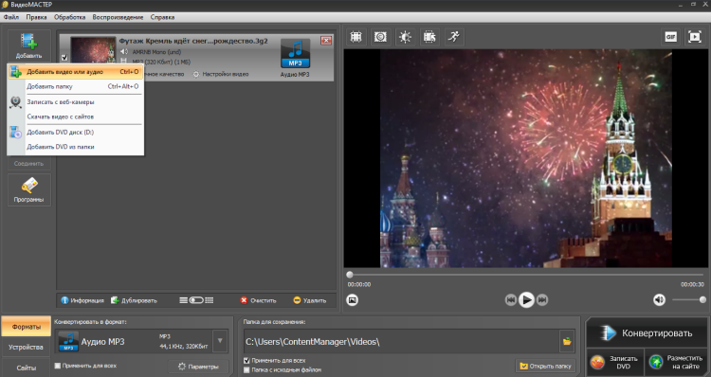The height and width of the screenshot is (377, 711).
Task: Jump to next frame button
Action: click(542, 300)
